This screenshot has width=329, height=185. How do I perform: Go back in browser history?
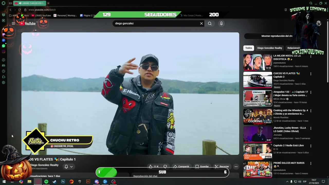click(11, 10)
